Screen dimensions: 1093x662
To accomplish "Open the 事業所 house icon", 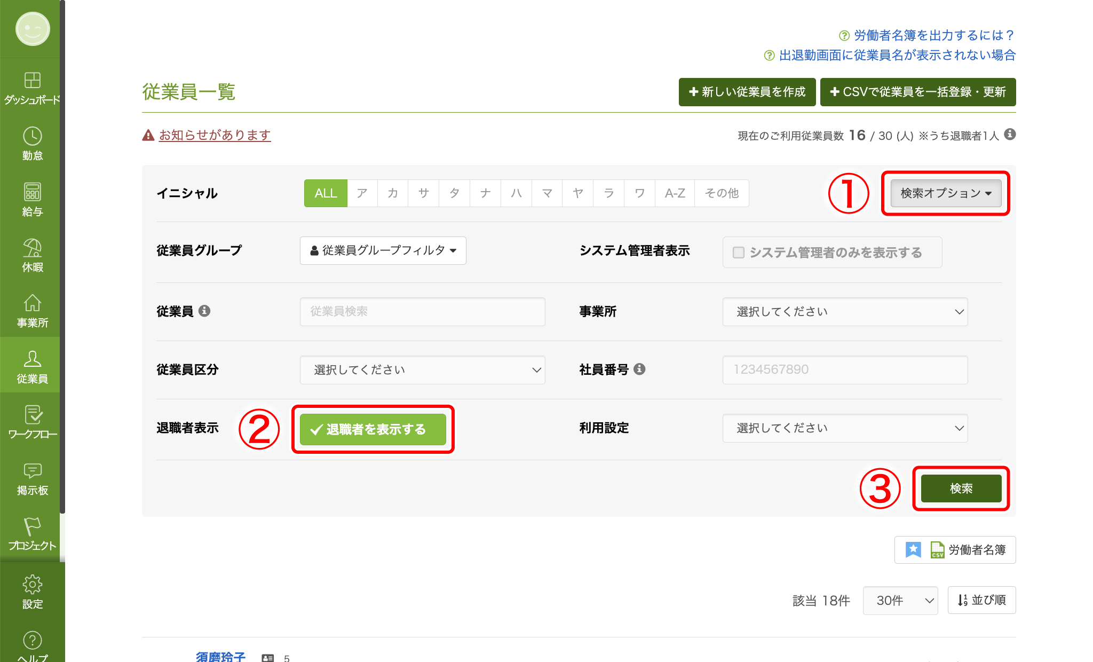I will tap(33, 303).
